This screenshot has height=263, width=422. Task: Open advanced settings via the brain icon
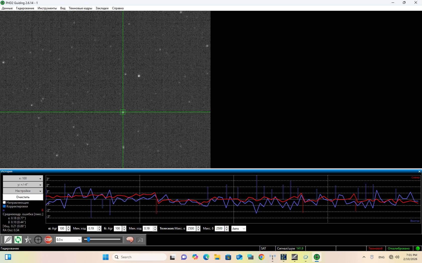130,240
